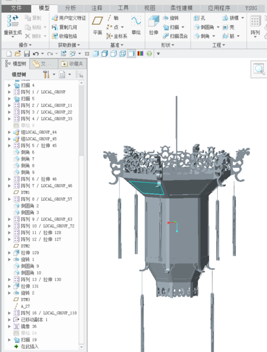
Task: Choose the 扫描混合 (Swept Blend) tool
Action: click(x=175, y=36)
